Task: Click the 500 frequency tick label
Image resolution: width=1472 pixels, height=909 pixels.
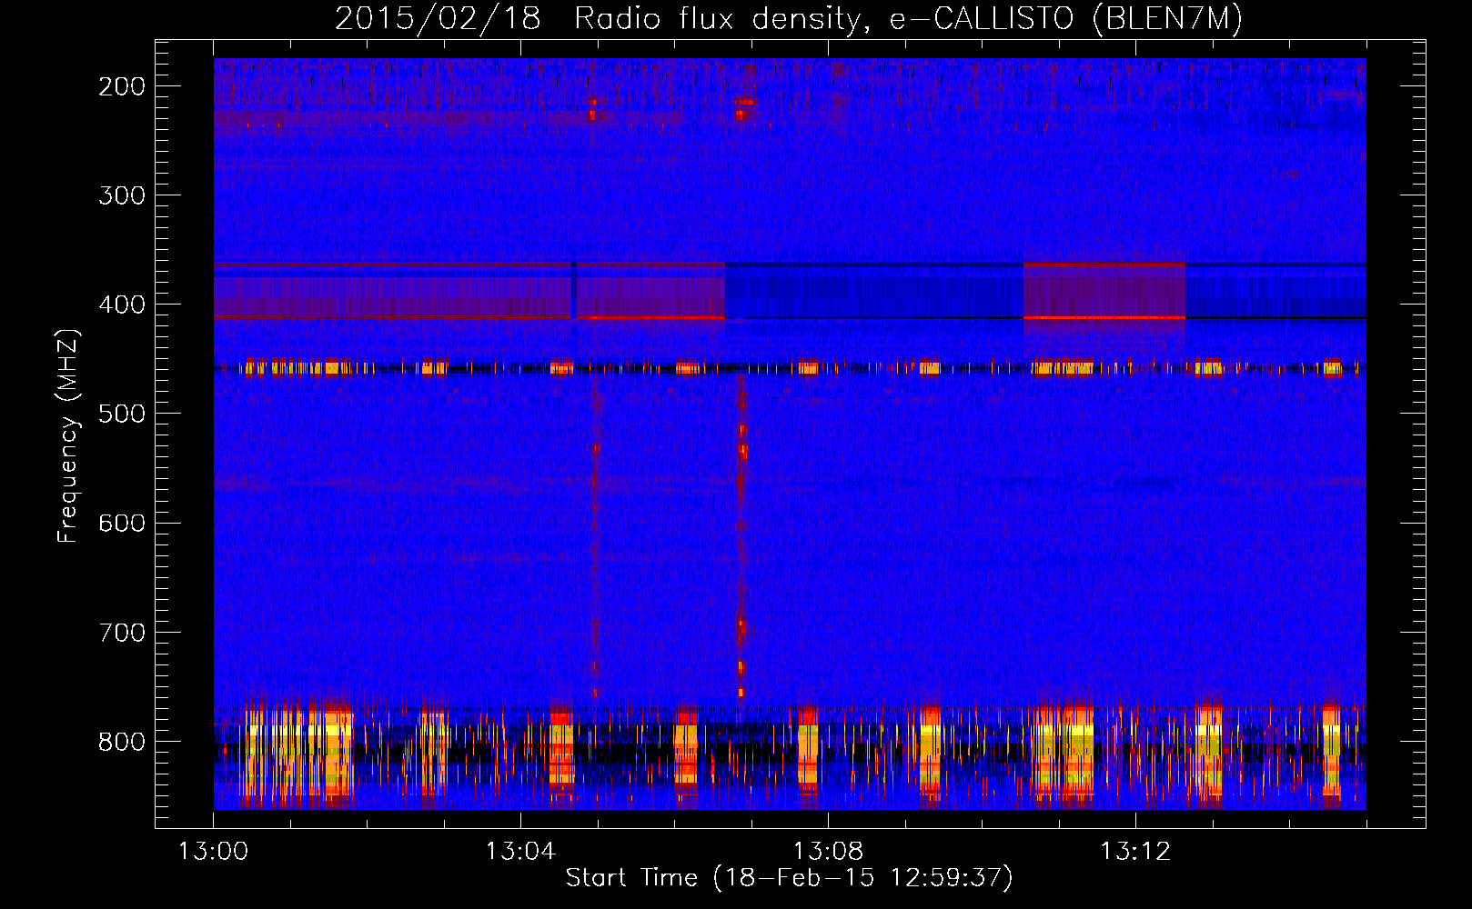Action: pos(122,414)
